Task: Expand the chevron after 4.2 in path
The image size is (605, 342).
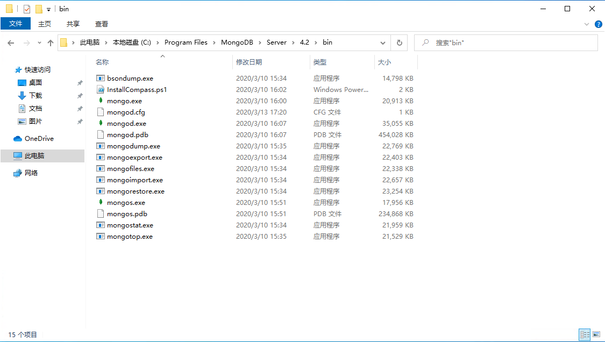Action: coord(316,43)
